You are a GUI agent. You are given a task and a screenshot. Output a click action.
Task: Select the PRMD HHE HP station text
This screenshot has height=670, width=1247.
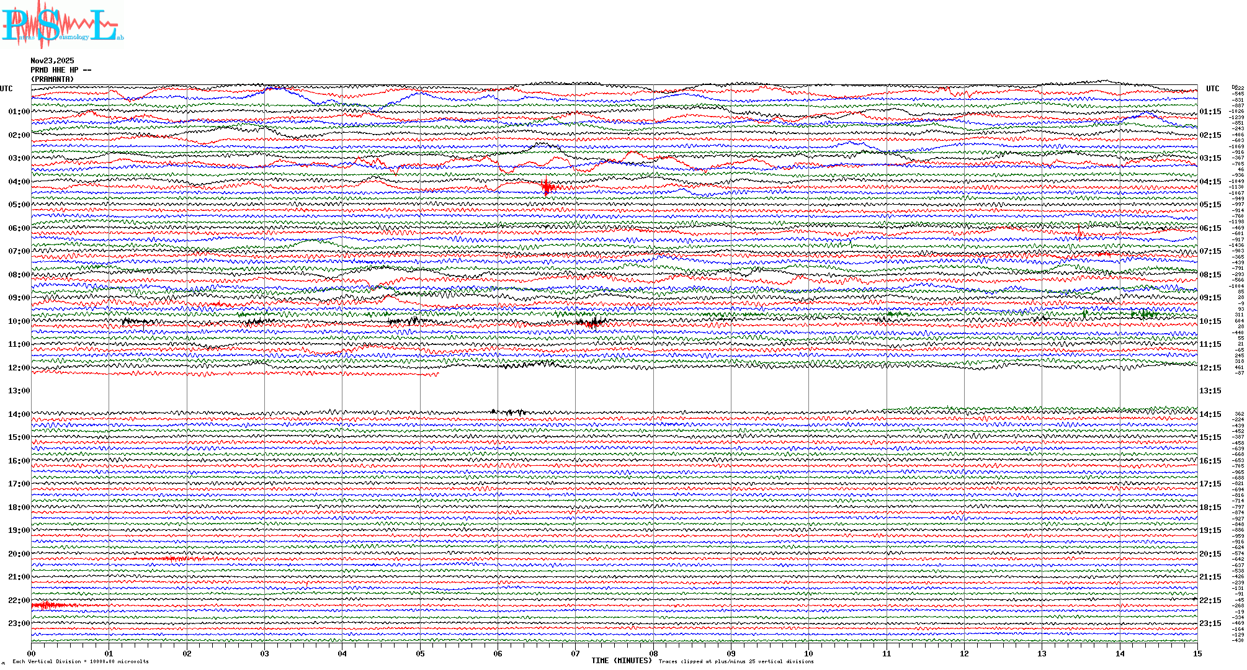tap(60, 70)
